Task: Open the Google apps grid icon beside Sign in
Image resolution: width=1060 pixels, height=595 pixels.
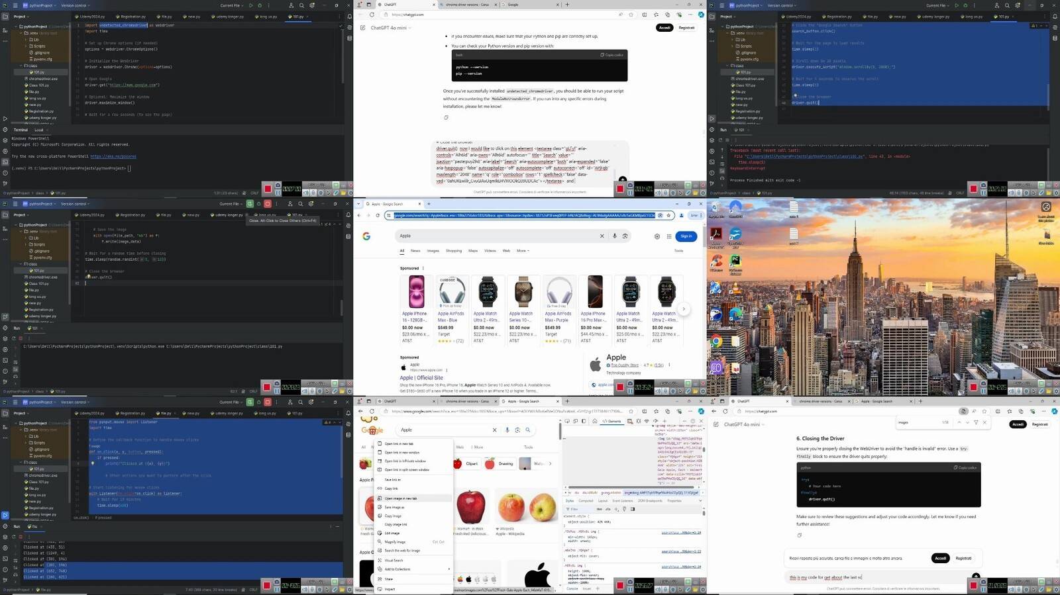Action: (669, 236)
